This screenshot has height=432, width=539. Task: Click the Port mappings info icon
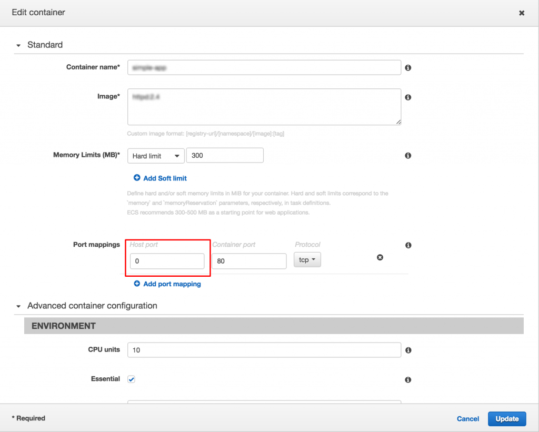[408, 245]
